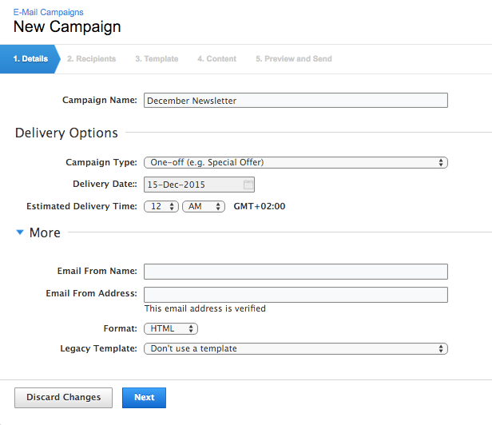Switch to the 4. Content step

coord(216,59)
